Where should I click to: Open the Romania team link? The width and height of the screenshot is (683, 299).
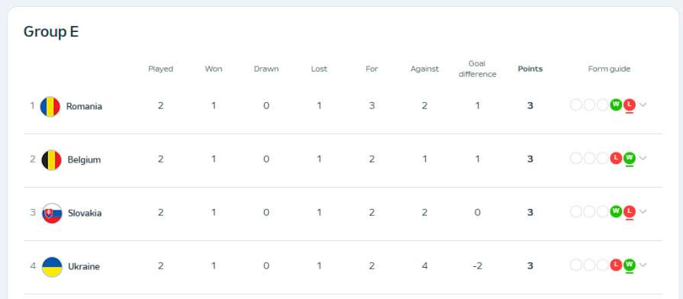click(x=84, y=107)
